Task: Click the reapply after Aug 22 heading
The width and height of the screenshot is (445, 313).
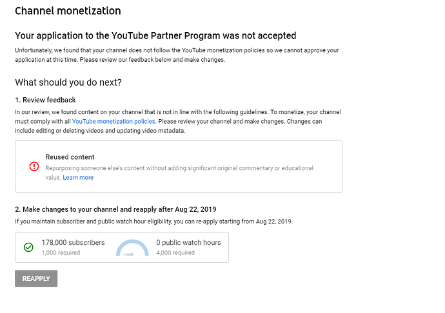Action: tap(115, 209)
